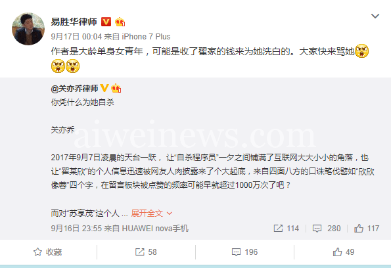Image resolution: width=391 pixels, height=268 pixels.
Task: Open the 9月17日 00:04 timestamp link
Action: click(76, 37)
